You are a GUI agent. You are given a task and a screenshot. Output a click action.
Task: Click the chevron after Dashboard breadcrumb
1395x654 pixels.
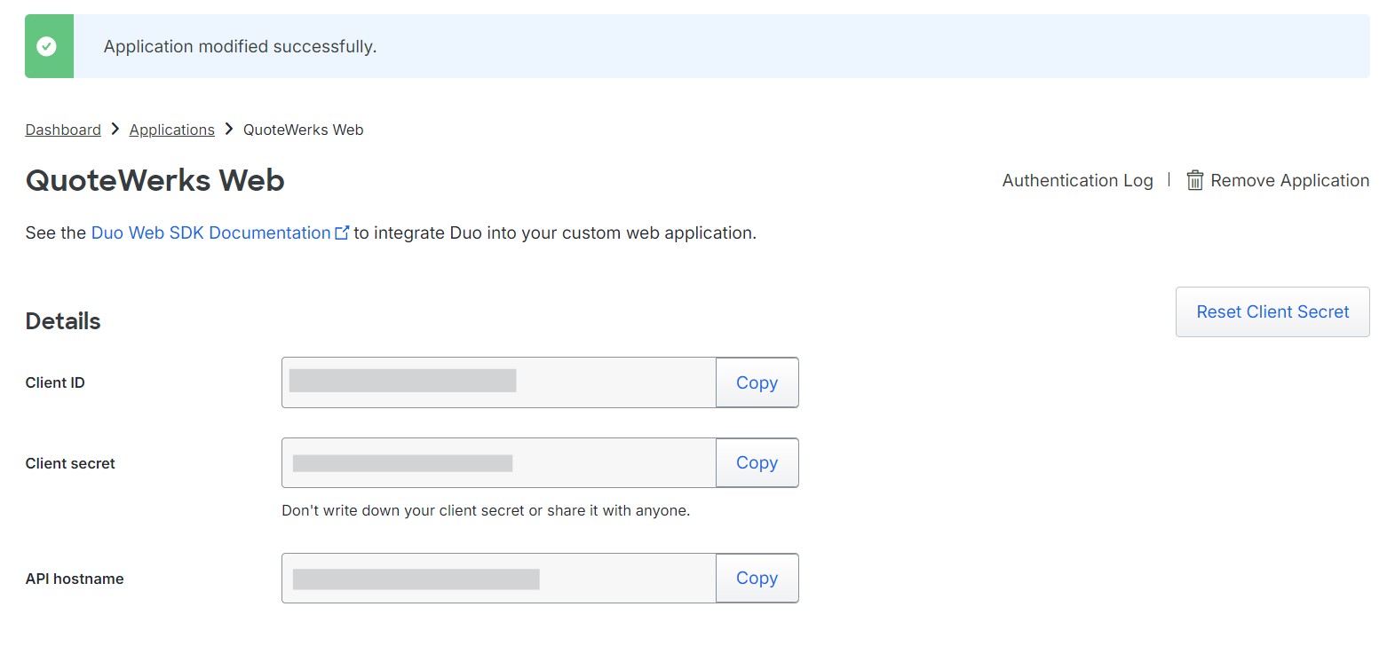tap(115, 130)
